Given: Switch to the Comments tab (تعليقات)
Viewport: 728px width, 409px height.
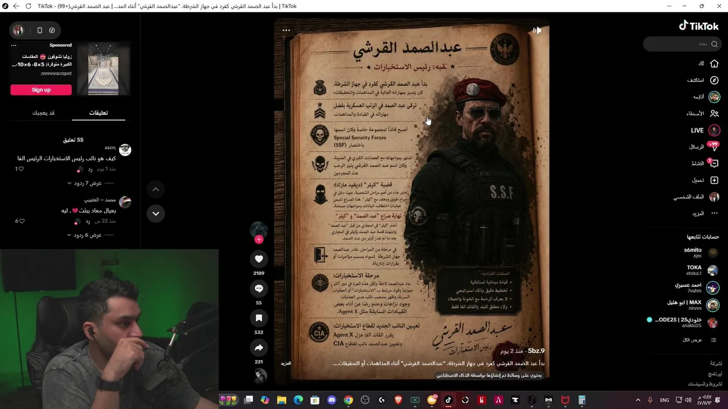Looking at the screenshot, I should click(x=98, y=112).
